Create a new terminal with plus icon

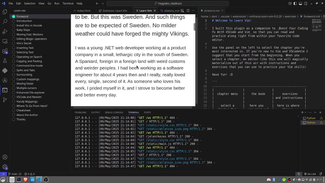(x=302, y=112)
